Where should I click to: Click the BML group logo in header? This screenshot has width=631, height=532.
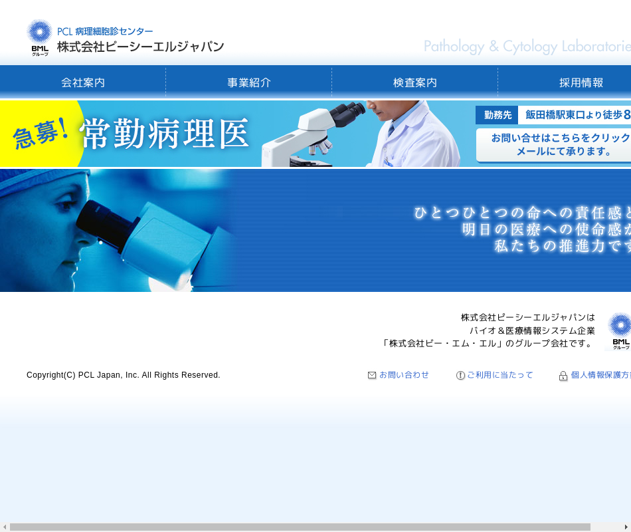coord(39,37)
